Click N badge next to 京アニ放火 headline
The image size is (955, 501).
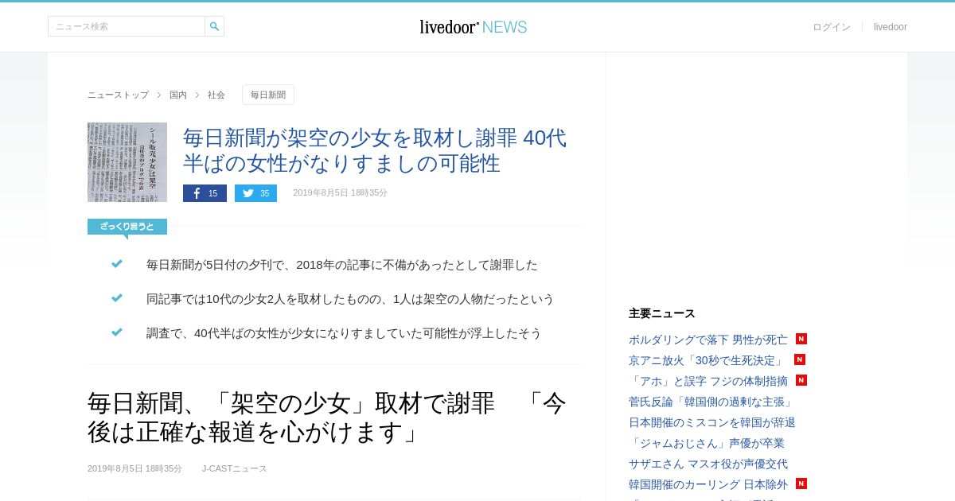click(x=800, y=359)
